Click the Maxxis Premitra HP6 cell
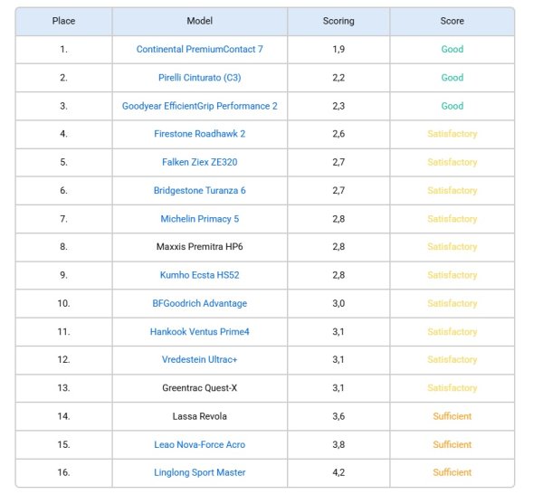Image resolution: width=543 pixels, height=504 pixels. [199, 247]
